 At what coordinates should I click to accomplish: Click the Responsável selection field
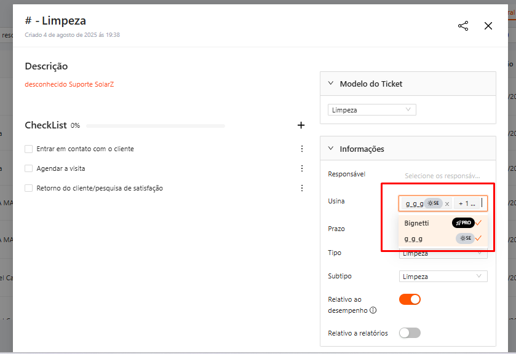click(x=442, y=176)
